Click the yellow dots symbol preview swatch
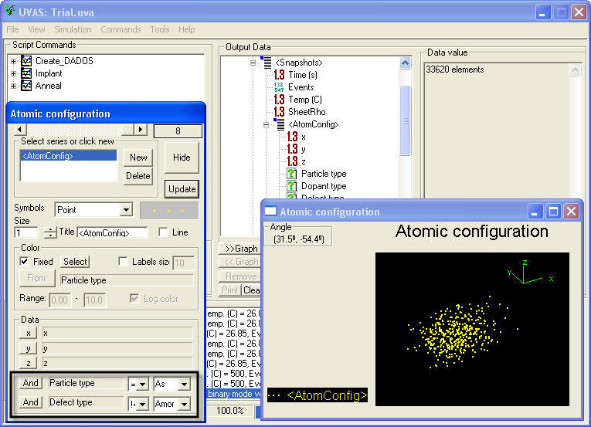 pyautogui.click(x=169, y=211)
